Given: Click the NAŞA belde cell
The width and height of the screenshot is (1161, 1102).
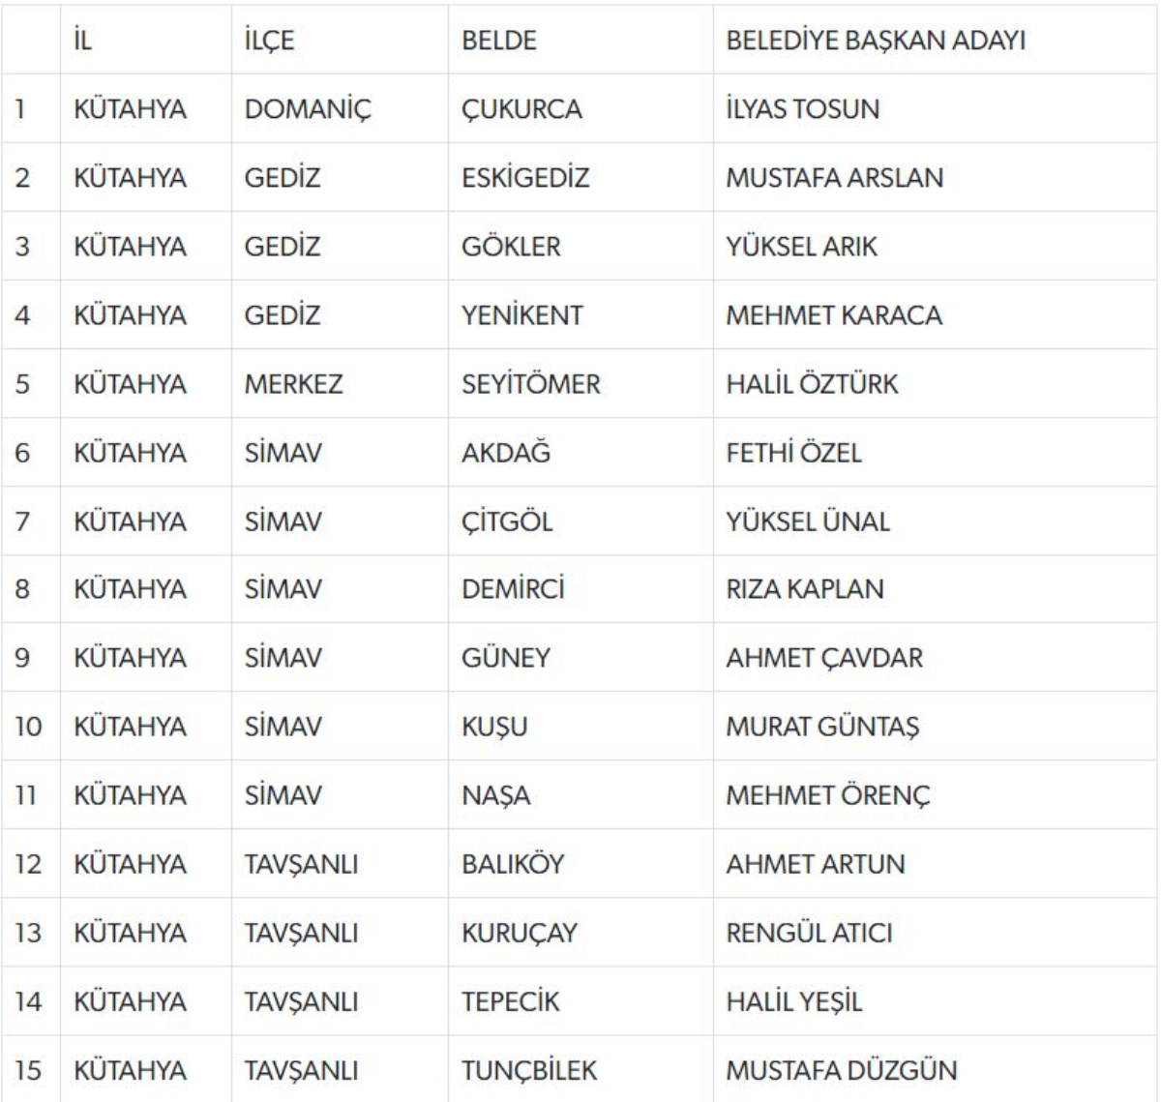Looking at the screenshot, I should [x=495, y=795].
